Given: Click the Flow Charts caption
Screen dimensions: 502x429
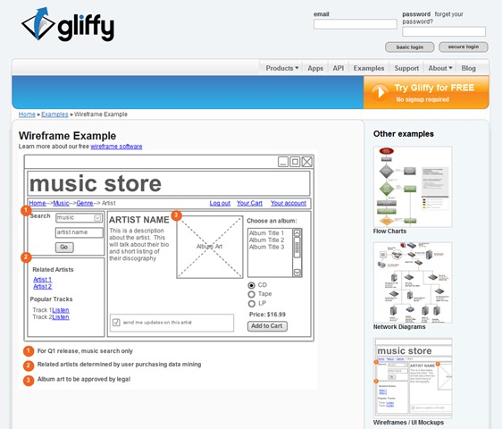Looking at the screenshot, I should click(x=389, y=231).
